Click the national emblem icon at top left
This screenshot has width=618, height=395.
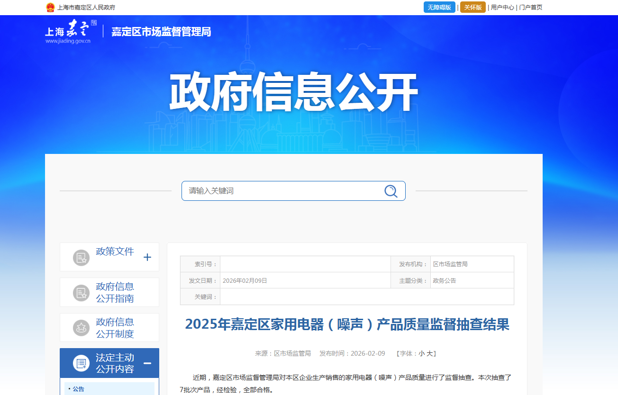[x=50, y=8]
